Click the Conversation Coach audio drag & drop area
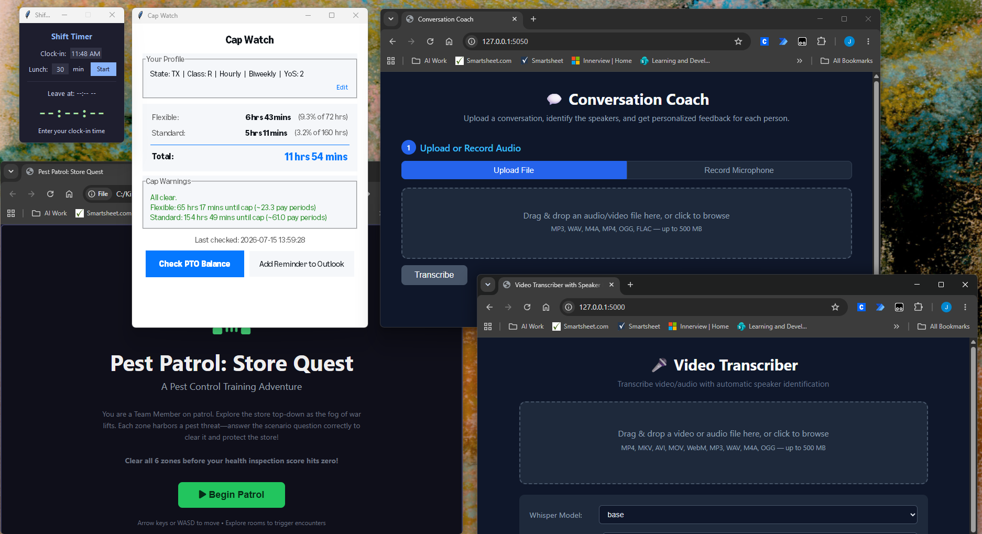 click(627, 223)
